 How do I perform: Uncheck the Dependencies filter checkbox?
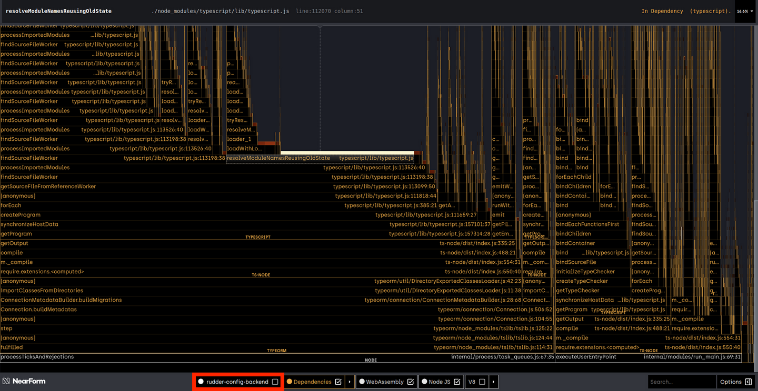tap(338, 382)
